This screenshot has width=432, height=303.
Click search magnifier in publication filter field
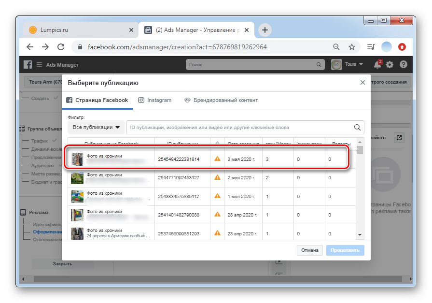coord(357,127)
